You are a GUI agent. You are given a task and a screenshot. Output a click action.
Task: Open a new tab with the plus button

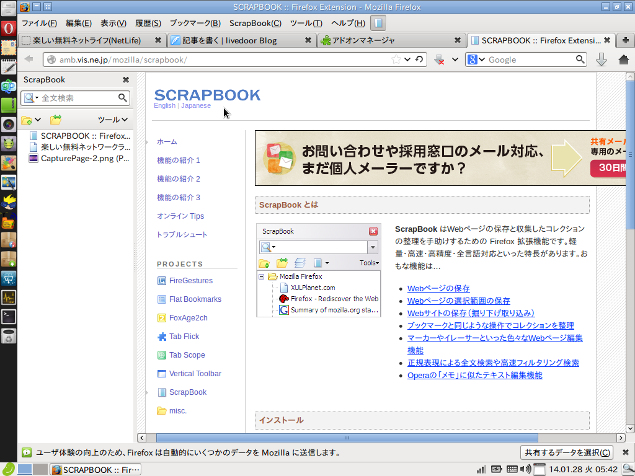(x=626, y=40)
